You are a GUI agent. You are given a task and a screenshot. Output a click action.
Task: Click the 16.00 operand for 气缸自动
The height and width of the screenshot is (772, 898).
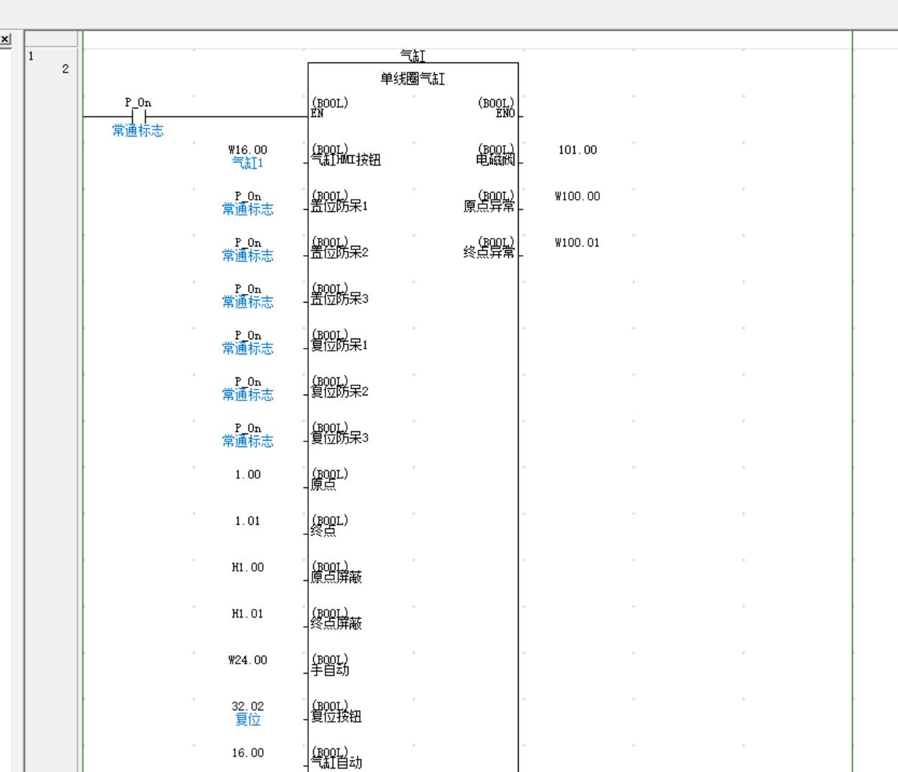click(248, 753)
